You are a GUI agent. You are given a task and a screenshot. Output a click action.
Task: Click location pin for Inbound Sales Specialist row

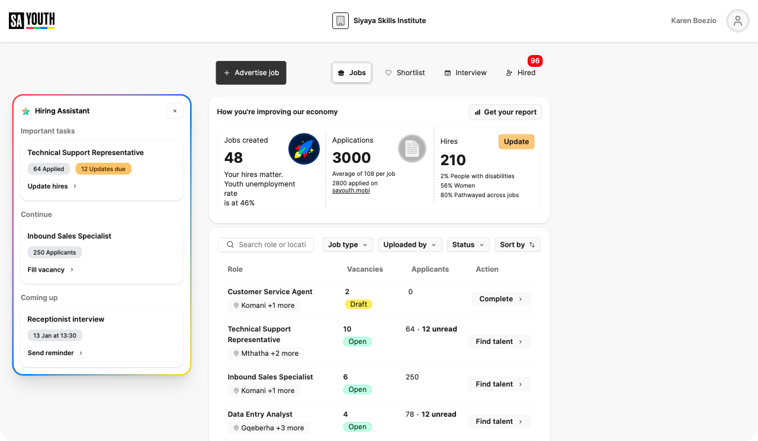pyautogui.click(x=236, y=391)
